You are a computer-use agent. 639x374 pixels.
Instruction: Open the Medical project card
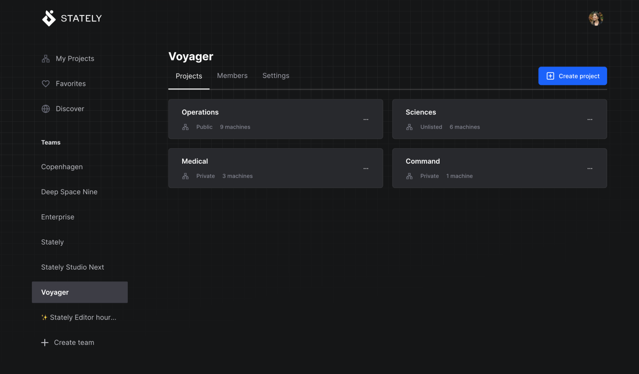tap(265, 167)
